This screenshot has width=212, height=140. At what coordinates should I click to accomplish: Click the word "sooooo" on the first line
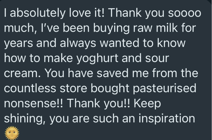(x=185, y=13)
